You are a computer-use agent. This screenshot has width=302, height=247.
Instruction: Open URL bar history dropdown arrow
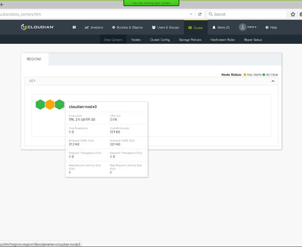(x=191, y=14)
